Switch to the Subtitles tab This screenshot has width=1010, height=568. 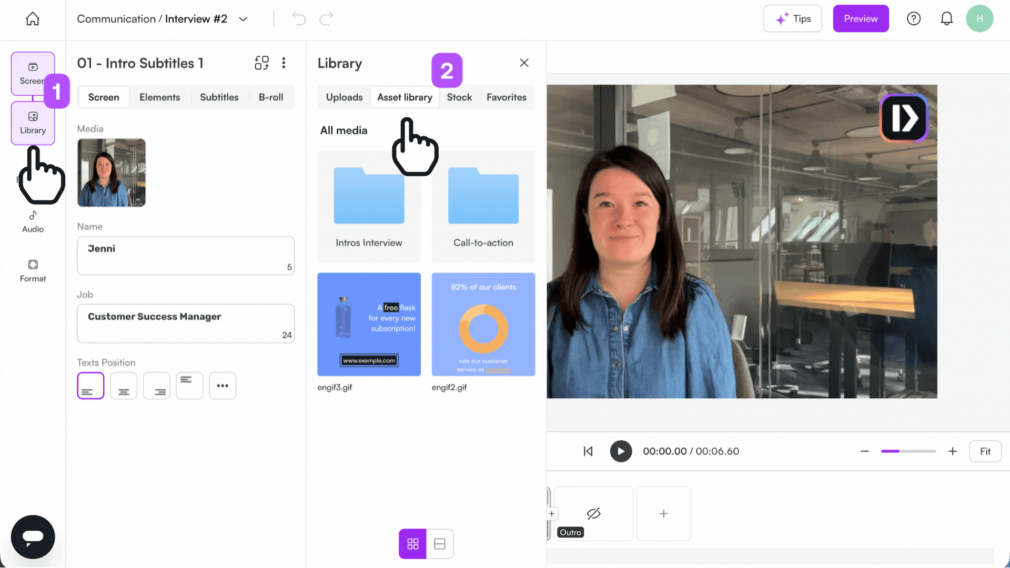click(x=219, y=97)
